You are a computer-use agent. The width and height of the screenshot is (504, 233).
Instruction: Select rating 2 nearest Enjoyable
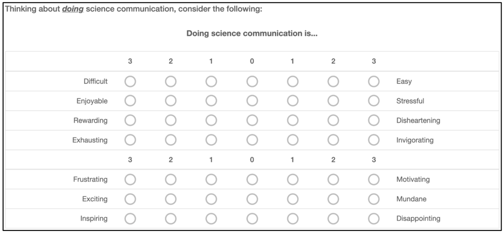171,101
